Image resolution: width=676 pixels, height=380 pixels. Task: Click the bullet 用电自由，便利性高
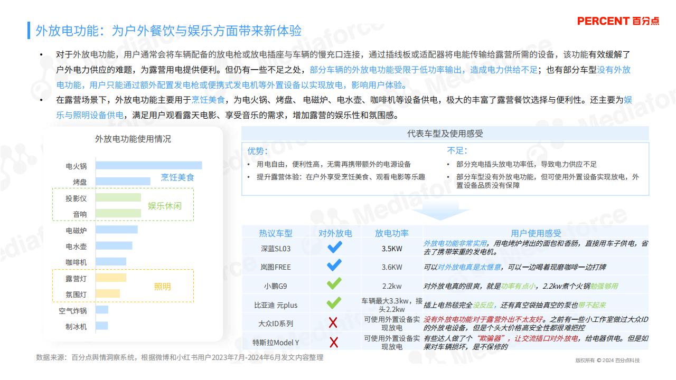click(334, 164)
